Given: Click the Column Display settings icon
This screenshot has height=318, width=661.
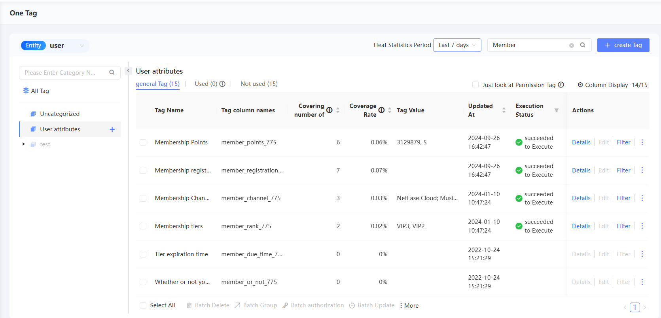Looking at the screenshot, I should (580, 85).
